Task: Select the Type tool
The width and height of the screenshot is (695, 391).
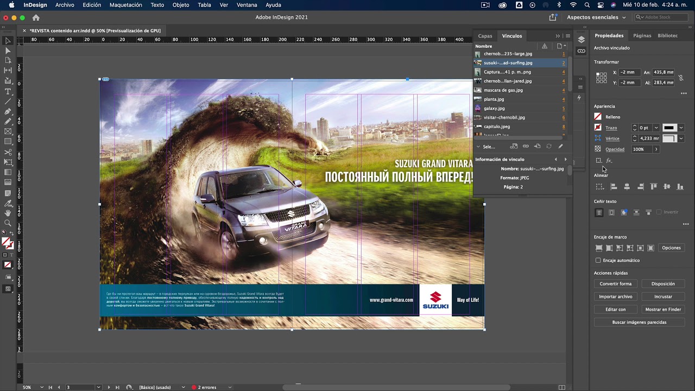Action: coord(8,91)
